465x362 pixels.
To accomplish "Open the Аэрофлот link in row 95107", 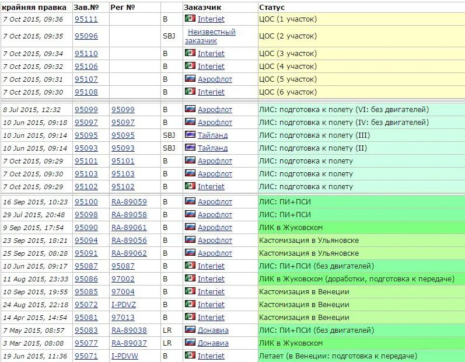I will 215,79.
